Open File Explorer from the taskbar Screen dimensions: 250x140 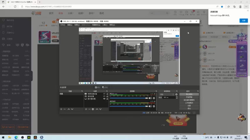pos(10,137)
